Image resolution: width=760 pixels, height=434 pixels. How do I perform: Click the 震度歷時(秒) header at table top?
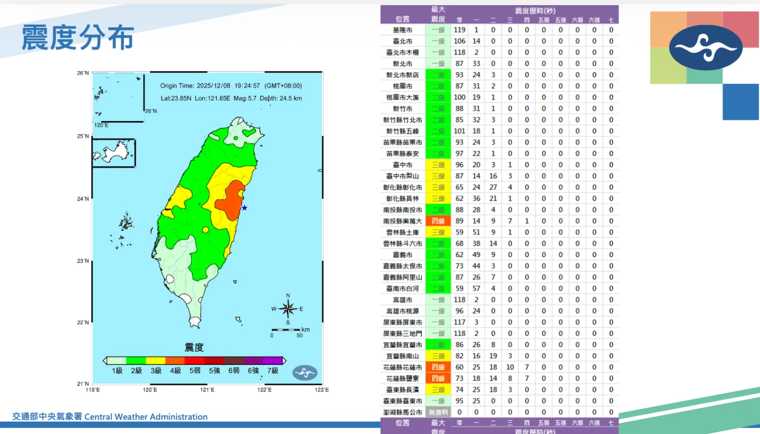click(x=535, y=11)
